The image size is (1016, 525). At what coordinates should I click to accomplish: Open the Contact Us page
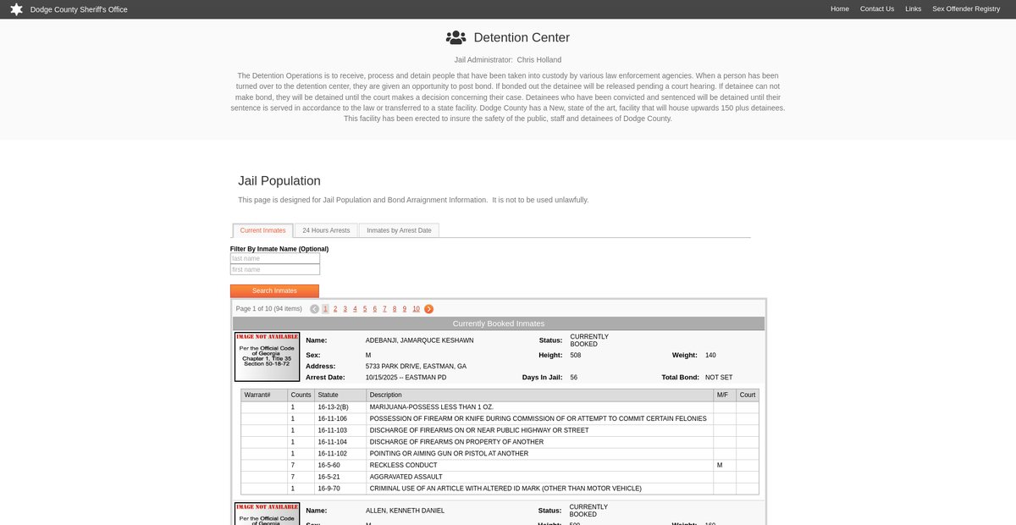(876, 9)
